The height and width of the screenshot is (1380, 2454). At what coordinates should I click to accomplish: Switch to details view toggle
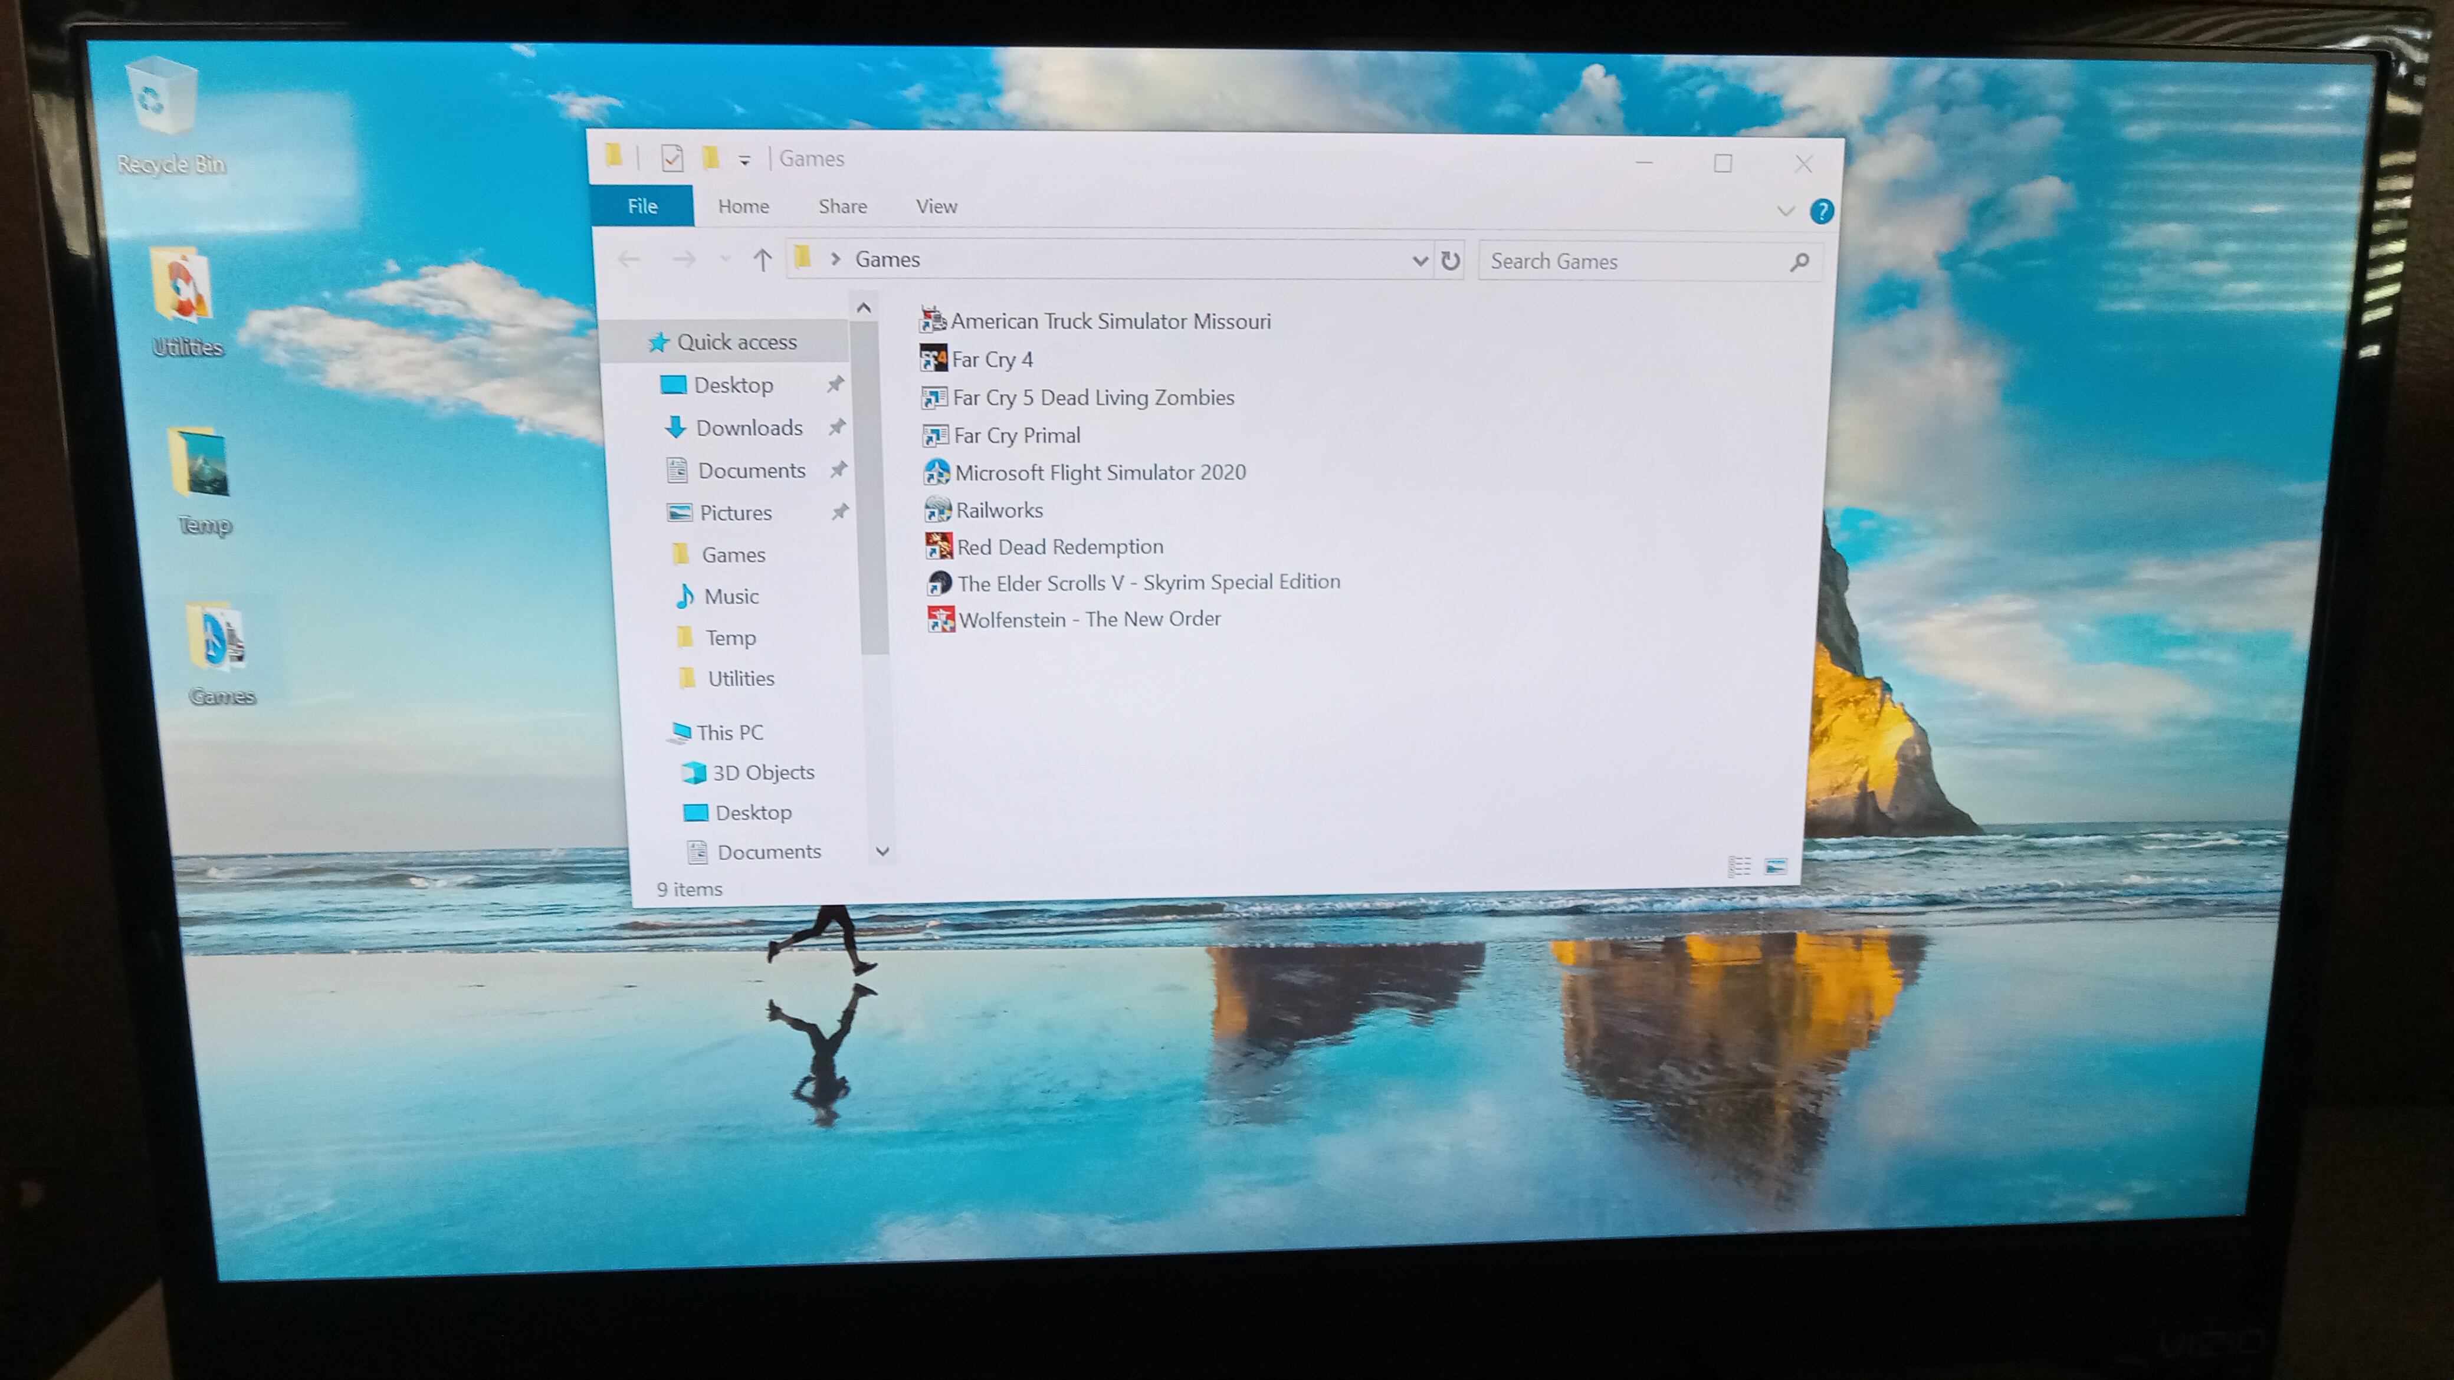click(x=1740, y=866)
